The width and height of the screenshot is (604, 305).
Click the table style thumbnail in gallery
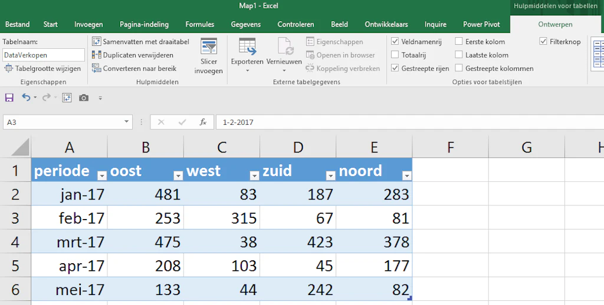click(x=598, y=54)
